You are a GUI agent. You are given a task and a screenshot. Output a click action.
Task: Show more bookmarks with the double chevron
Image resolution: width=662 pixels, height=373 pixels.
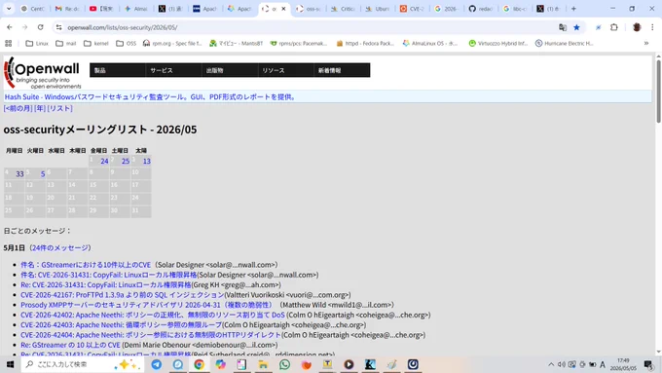(646, 43)
